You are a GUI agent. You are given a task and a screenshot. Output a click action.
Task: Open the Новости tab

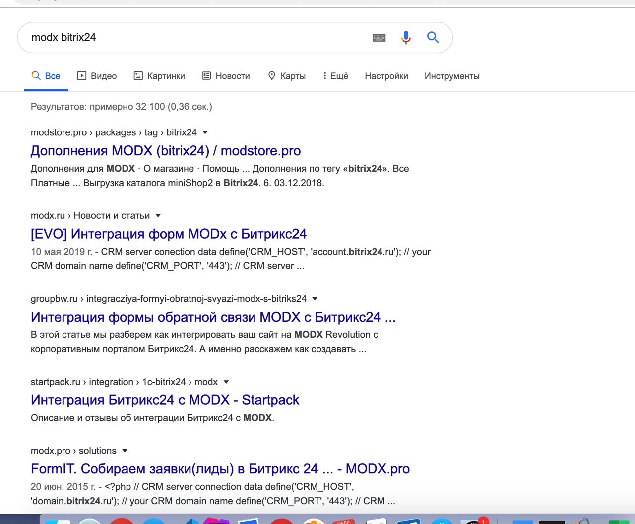coord(226,76)
